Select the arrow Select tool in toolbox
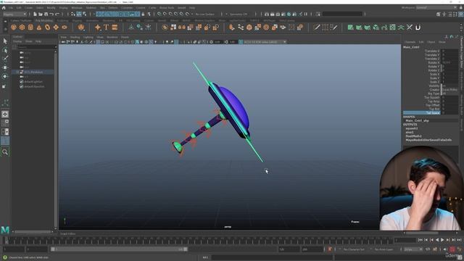The height and width of the screenshot is (261, 464). coord(5,41)
